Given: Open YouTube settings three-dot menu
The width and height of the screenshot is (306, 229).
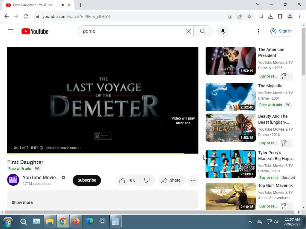Looking at the screenshot, I should point(258,31).
